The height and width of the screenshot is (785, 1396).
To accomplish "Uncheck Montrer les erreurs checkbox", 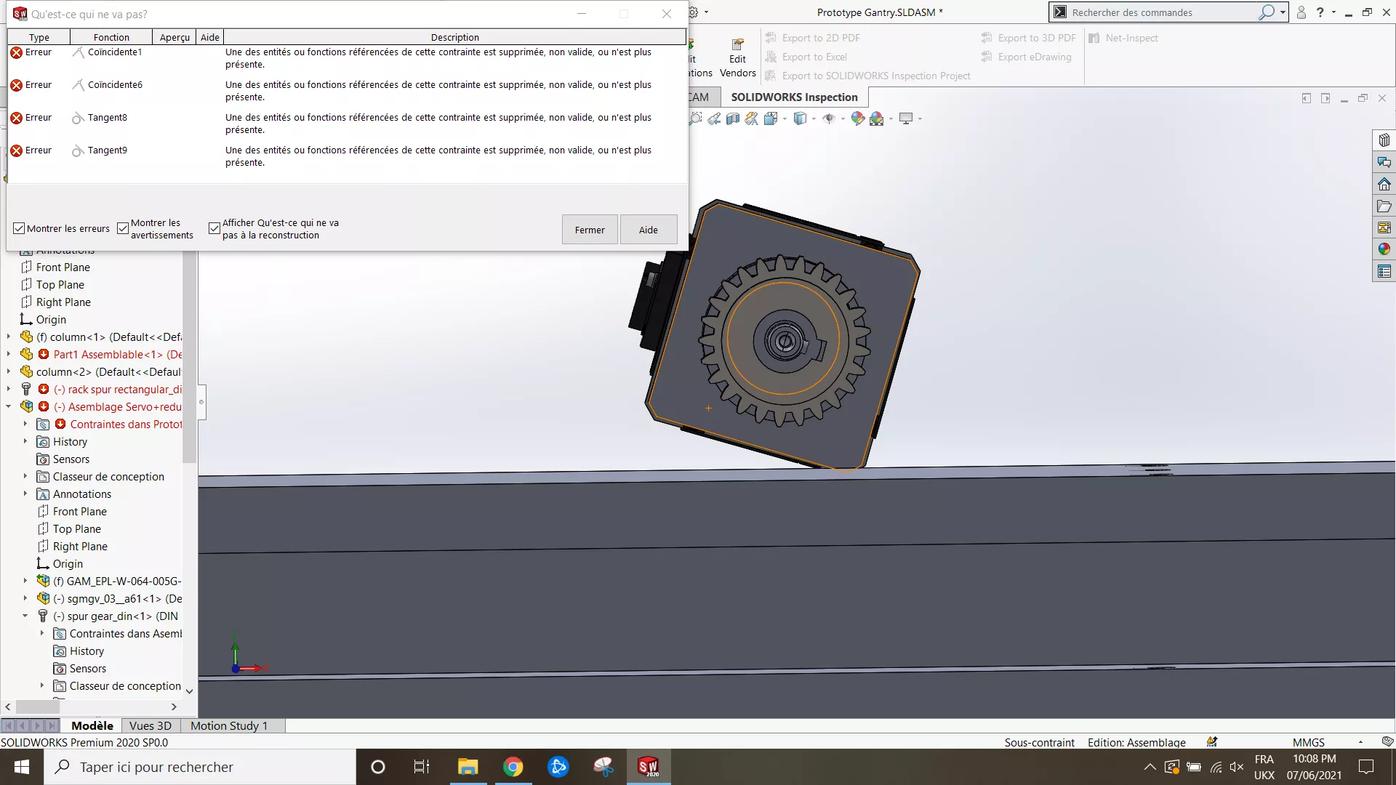I will pyautogui.click(x=20, y=228).
